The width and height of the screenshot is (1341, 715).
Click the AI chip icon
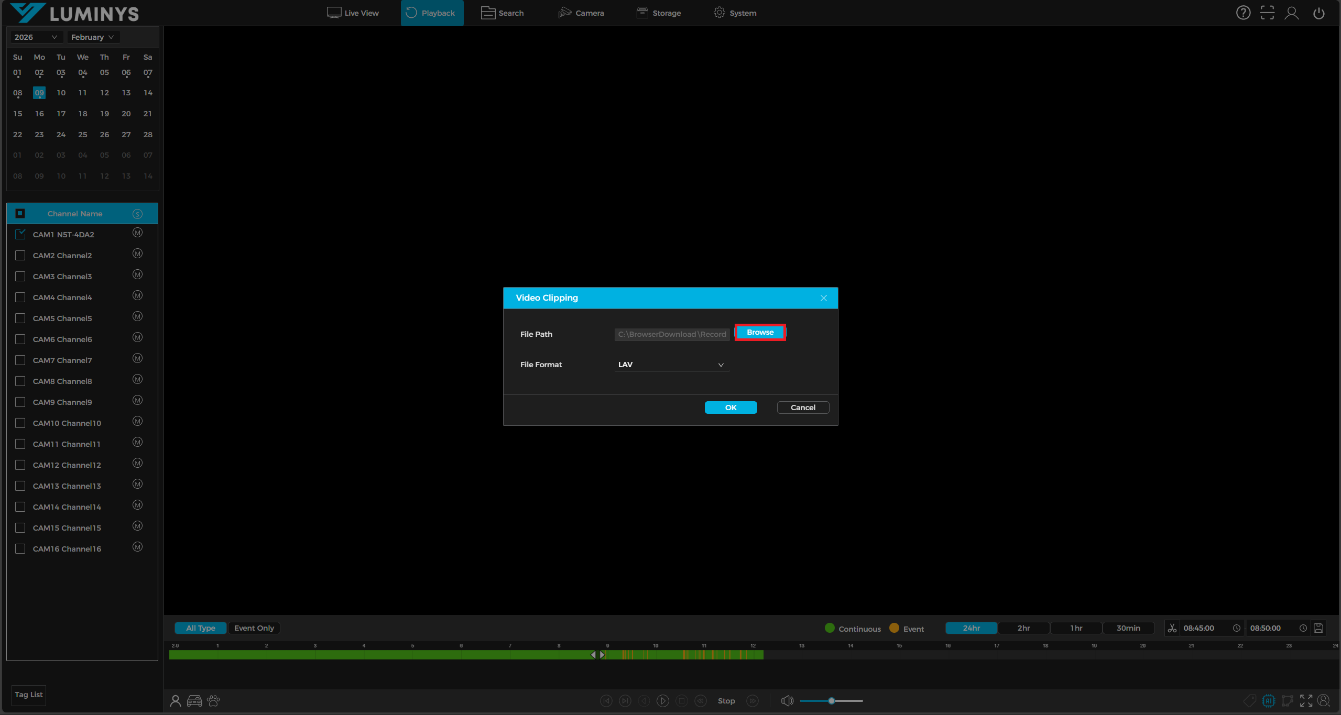coord(1268,701)
